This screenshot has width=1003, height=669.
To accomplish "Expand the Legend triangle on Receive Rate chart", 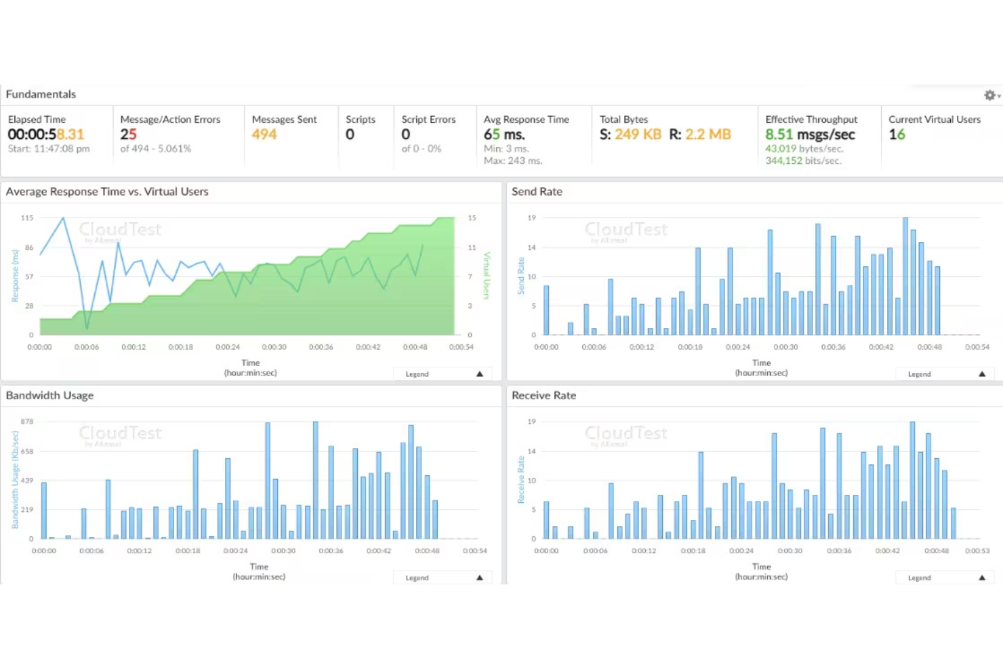I will 982,577.
